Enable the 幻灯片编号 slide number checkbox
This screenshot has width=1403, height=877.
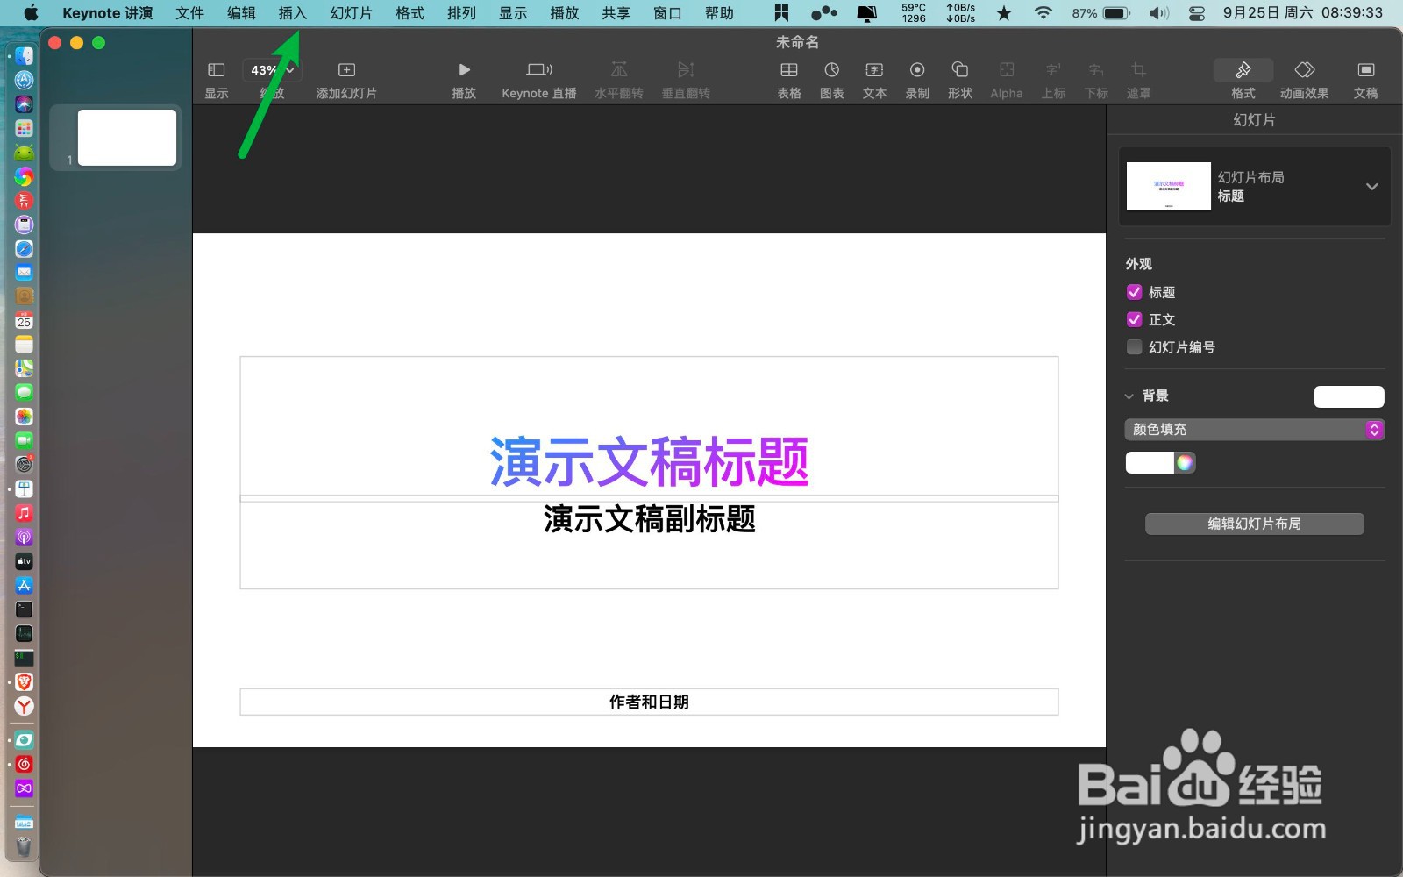pos(1135,346)
